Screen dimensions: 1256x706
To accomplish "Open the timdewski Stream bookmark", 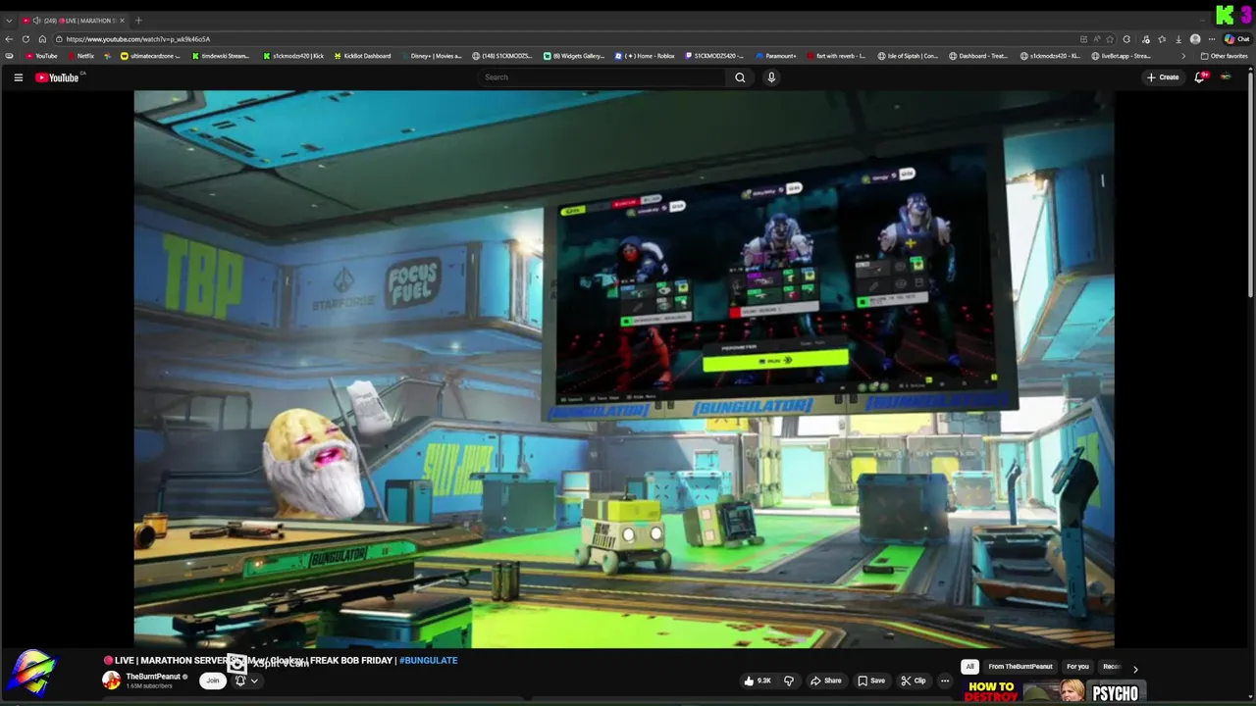I will coord(221,56).
